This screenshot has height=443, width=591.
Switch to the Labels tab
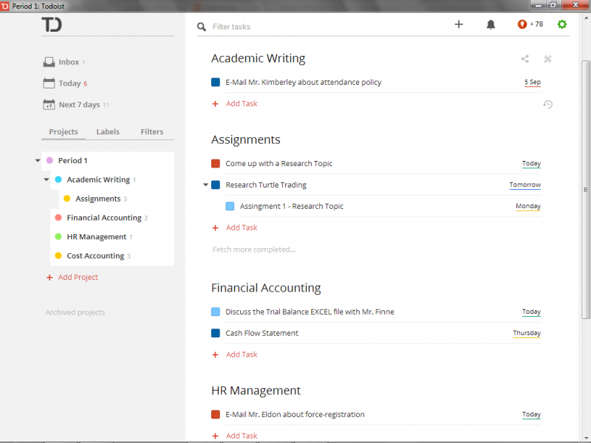(x=108, y=132)
